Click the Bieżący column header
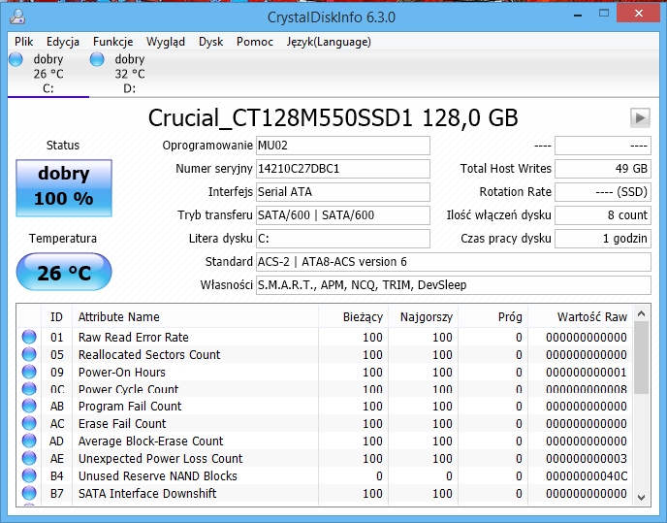This screenshot has width=667, height=523. tap(353, 317)
